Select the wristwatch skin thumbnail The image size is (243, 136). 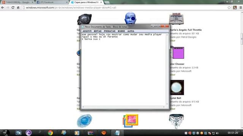click(x=84, y=19)
